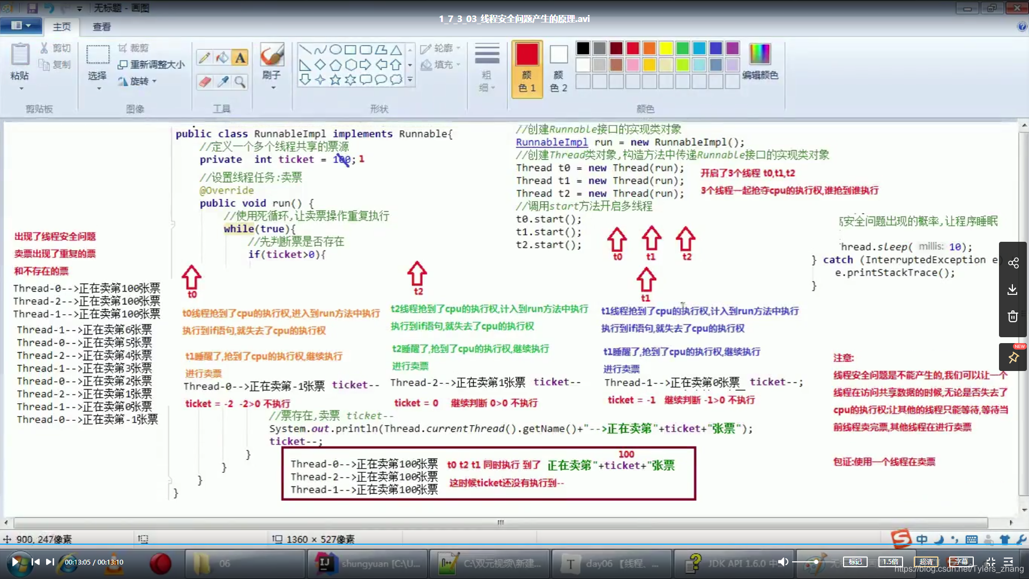Select Color 2 (颜色2) swatch
Screen dimensions: 1029x579
558,68
